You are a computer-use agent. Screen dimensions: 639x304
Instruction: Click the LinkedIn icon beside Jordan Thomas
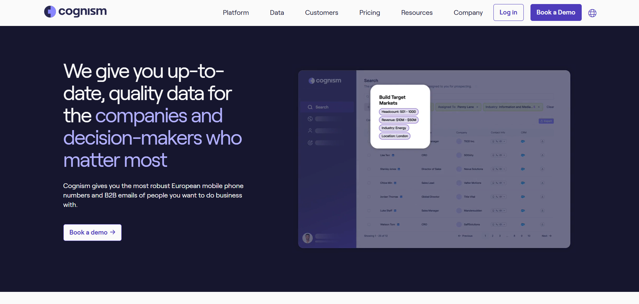pyautogui.click(x=401, y=197)
